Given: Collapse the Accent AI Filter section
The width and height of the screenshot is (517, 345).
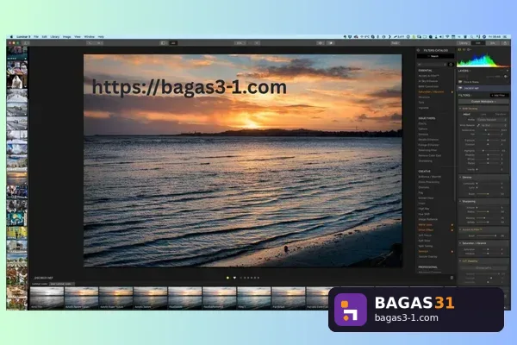Looking at the screenshot, I should [x=460, y=229].
